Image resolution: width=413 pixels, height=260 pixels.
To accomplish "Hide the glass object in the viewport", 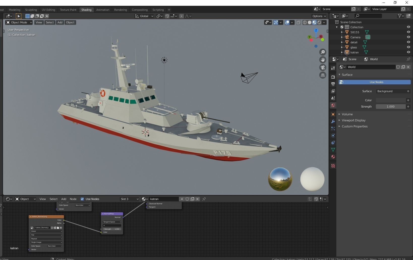I will pos(408,47).
